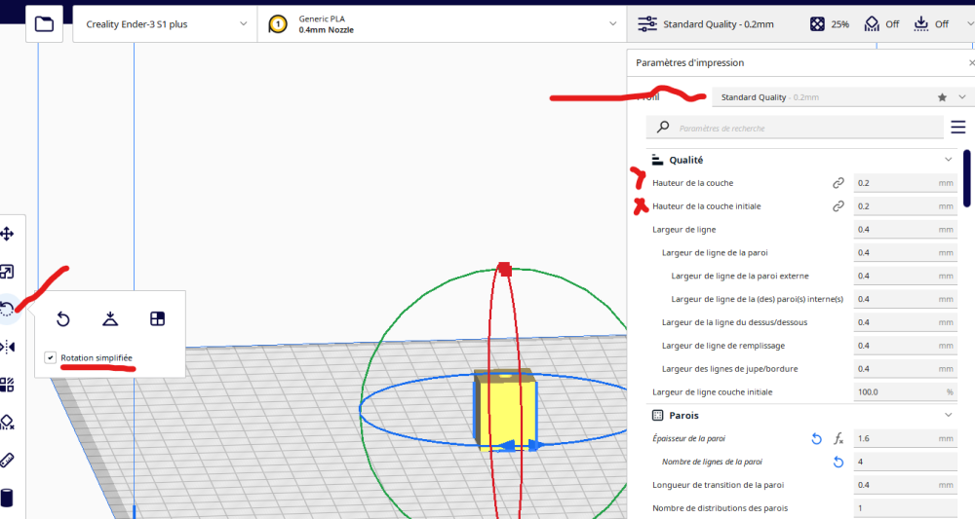
Task: Select the Support Blocker tool
Action: [7, 423]
